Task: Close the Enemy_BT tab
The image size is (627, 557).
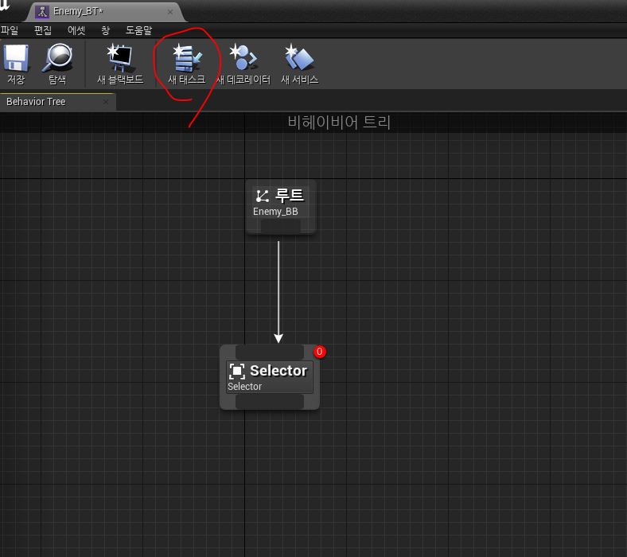Action: click(x=170, y=12)
